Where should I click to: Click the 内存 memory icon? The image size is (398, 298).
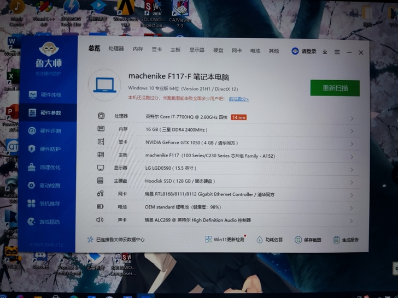click(x=101, y=129)
